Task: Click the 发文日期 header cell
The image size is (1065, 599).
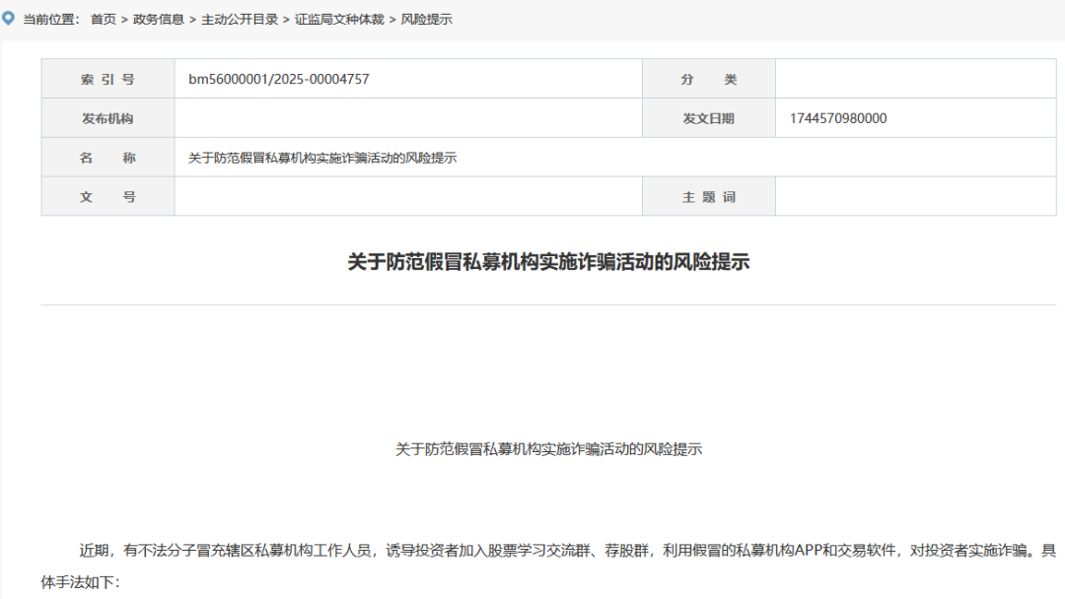Action: point(708,118)
